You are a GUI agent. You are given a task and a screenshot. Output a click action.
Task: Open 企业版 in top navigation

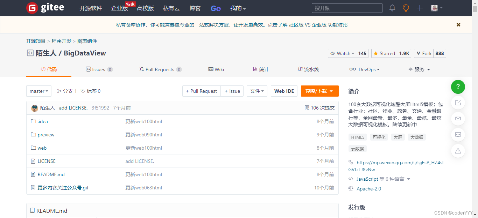119,8
